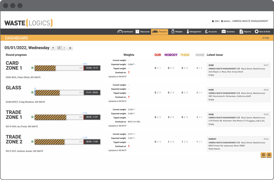Click the refresh icon next to the date

[x=59, y=48]
